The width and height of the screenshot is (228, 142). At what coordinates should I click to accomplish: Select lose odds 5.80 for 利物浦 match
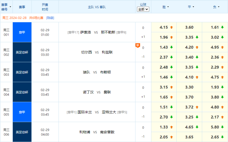215,127
